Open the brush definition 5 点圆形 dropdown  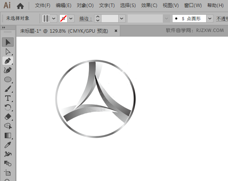coord(210,18)
